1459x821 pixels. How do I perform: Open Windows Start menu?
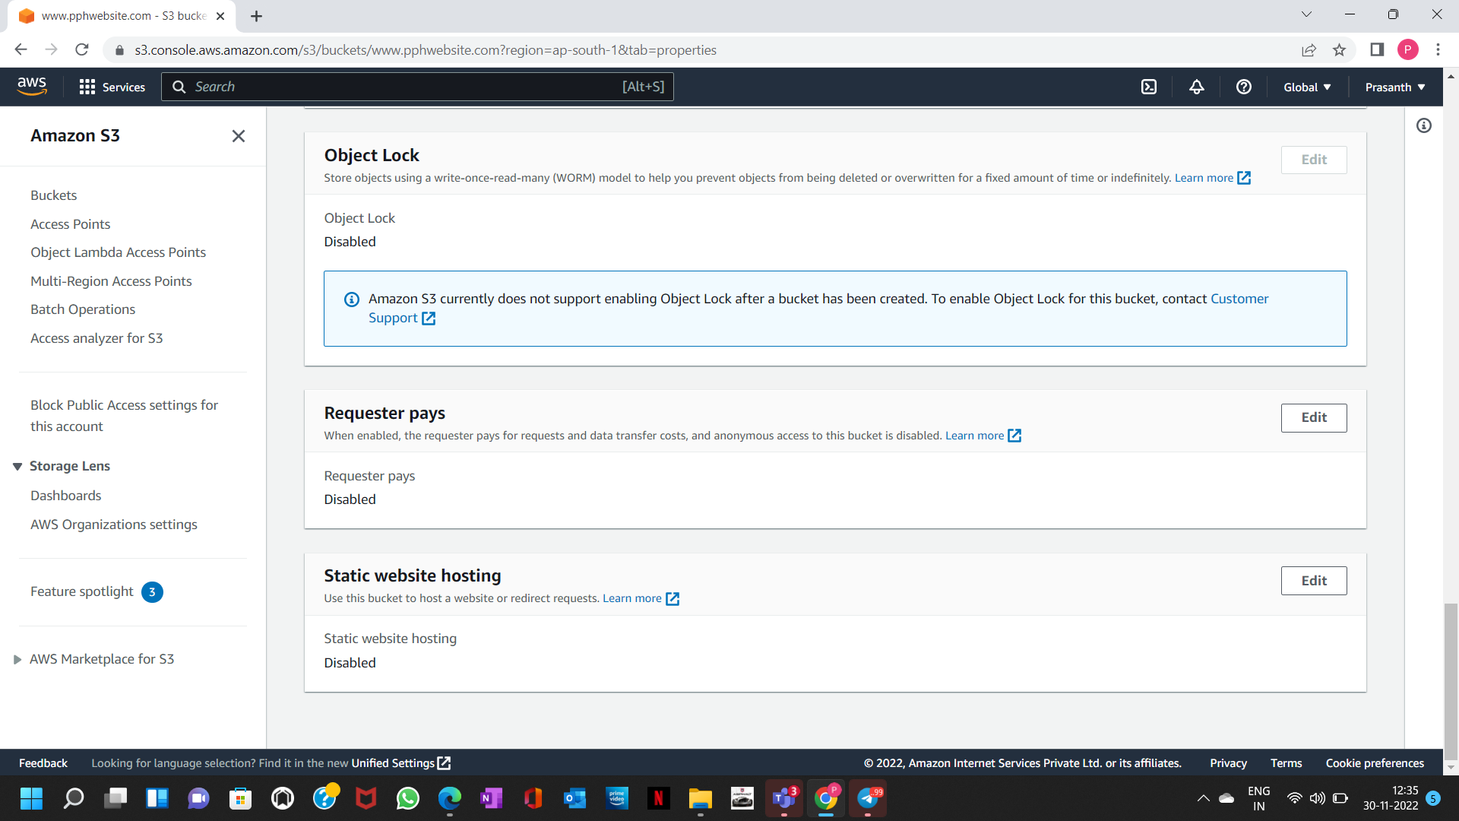(31, 798)
